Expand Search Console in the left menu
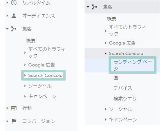 [x=25, y=75]
